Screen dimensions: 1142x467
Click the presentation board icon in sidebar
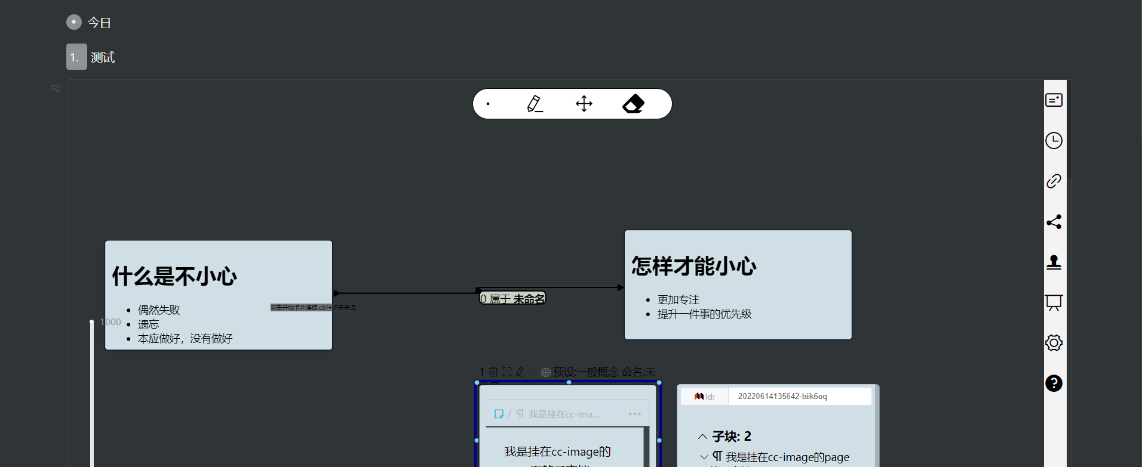pos(1054,302)
